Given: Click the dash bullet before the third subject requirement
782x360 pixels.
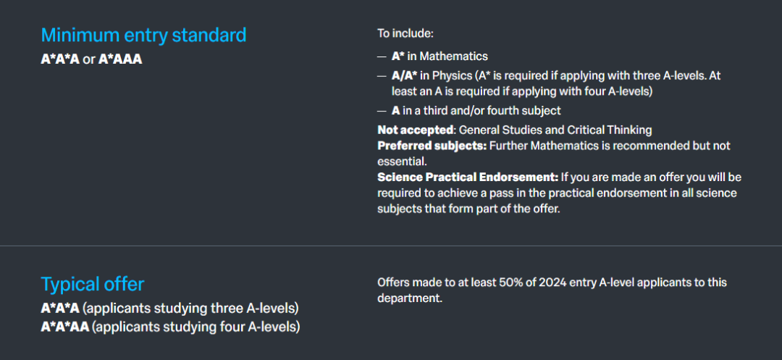Looking at the screenshot, I should tap(382, 111).
